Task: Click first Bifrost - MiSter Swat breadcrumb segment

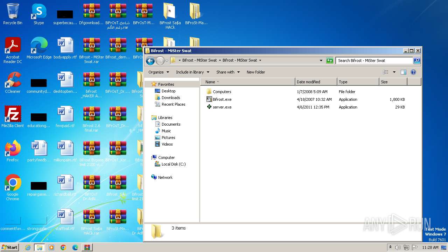Action: pos(199,60)
